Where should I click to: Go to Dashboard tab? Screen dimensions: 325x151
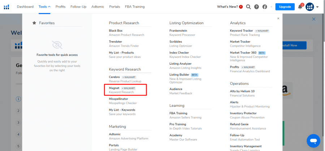[x=25, y=7]
